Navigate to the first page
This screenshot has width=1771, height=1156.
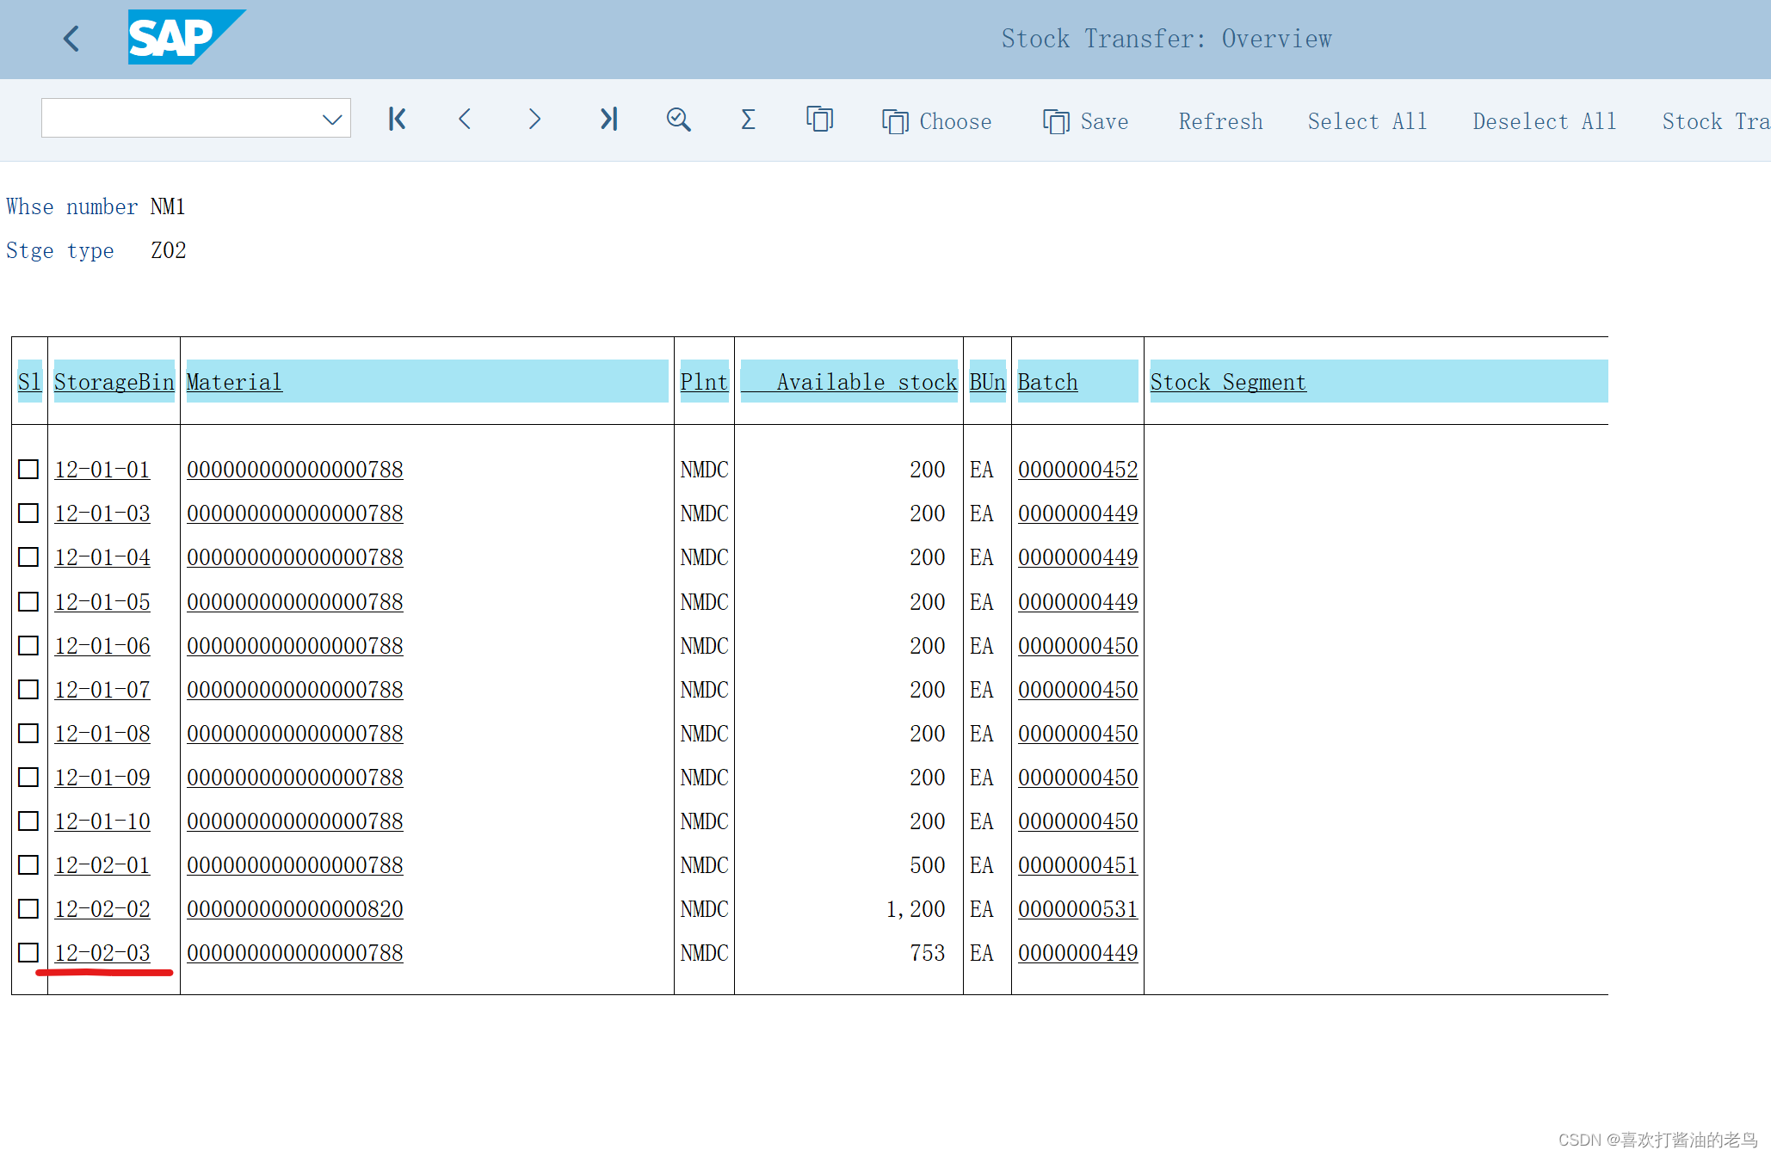(397, 119)
